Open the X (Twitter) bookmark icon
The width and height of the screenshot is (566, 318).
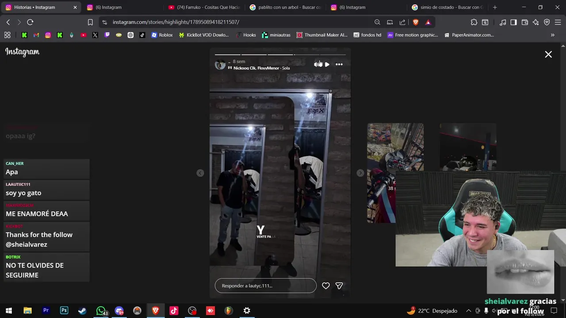point(95,35)
